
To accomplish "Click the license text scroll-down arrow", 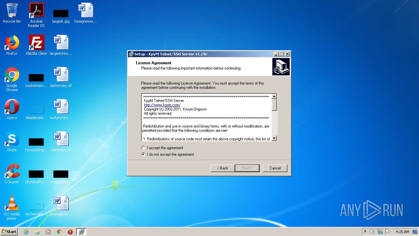I will pos(274,138).
